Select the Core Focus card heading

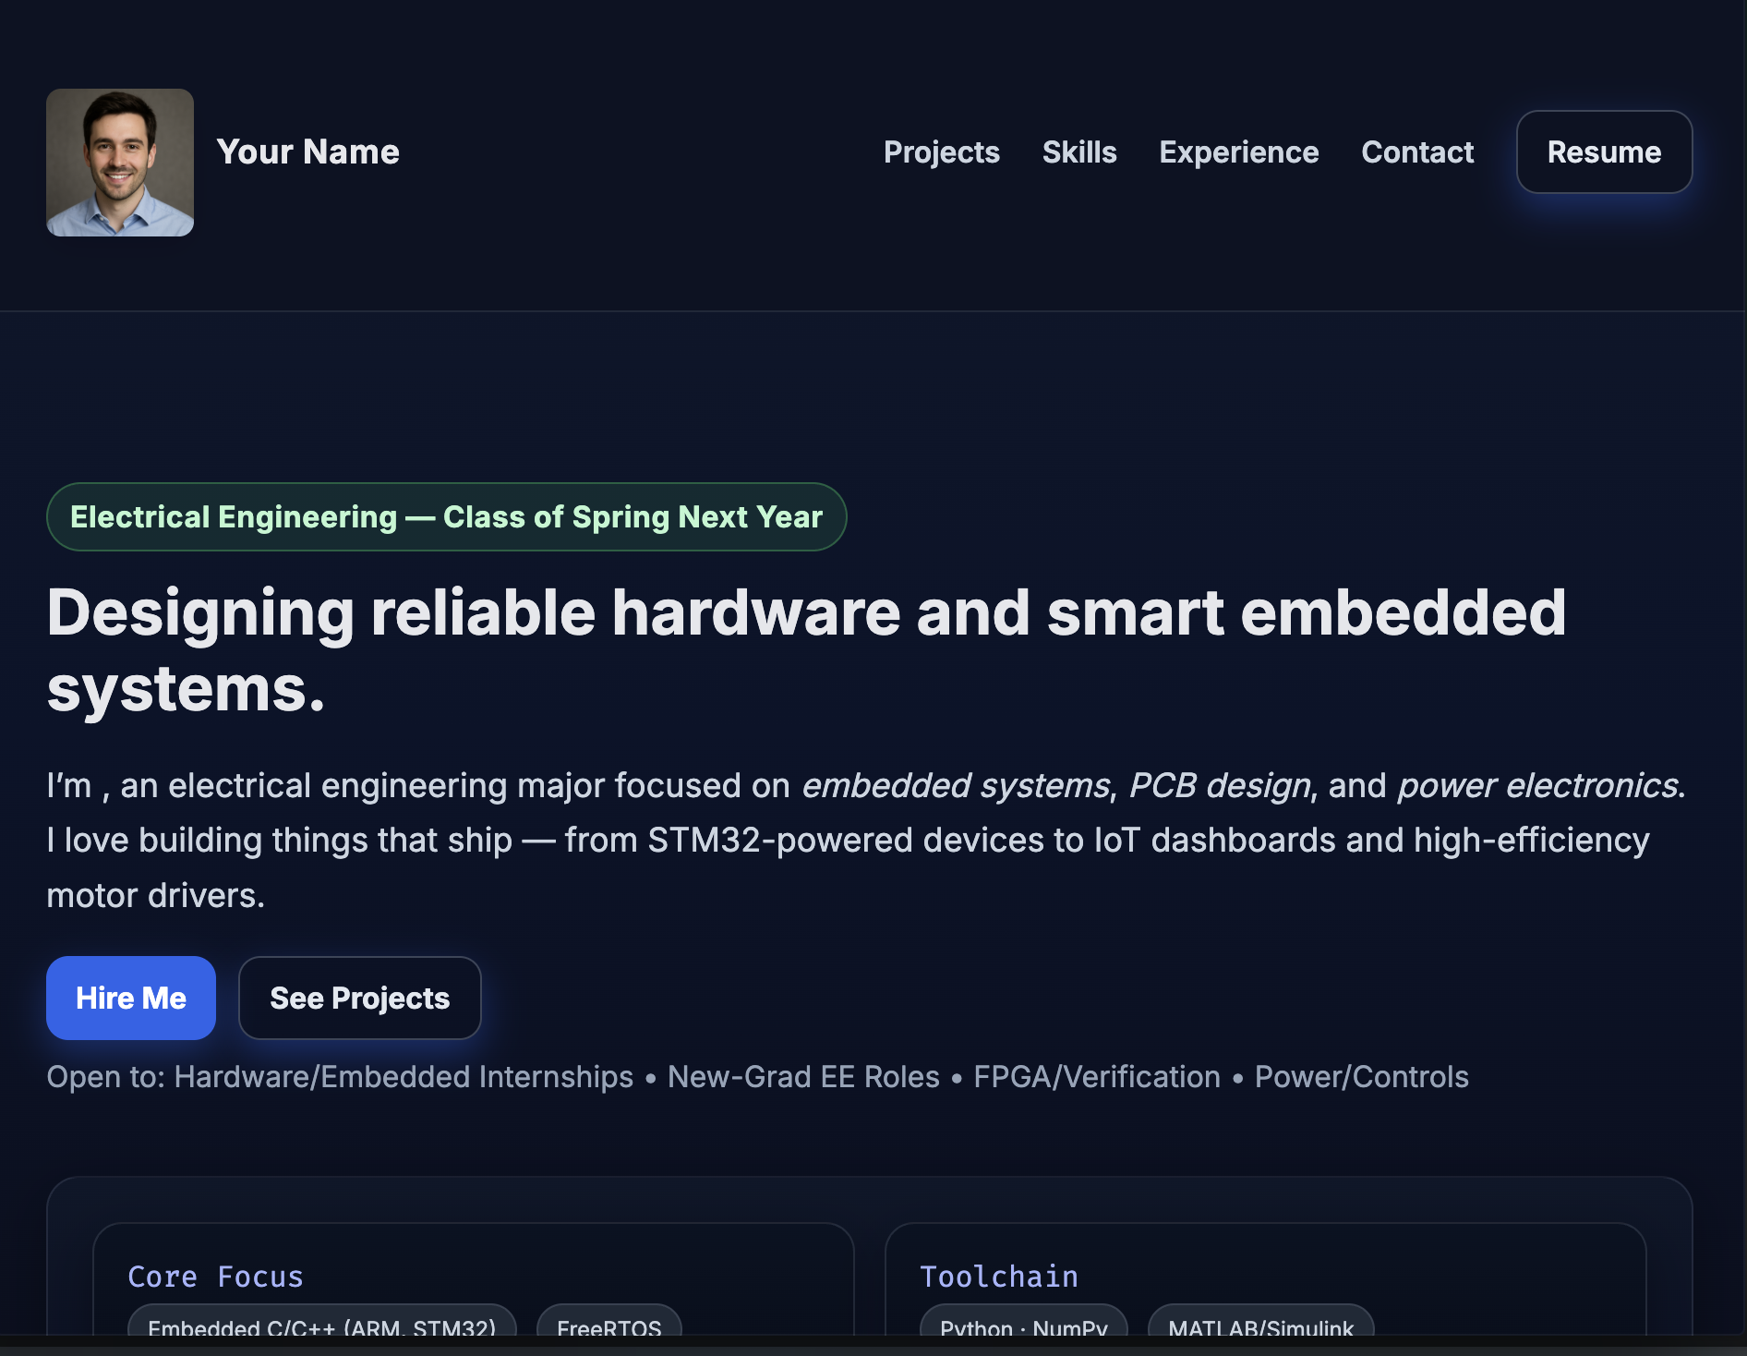click(x=215, y=1277)
